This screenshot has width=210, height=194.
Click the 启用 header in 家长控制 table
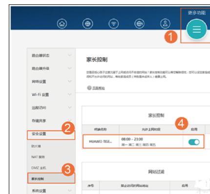[194, 129]
